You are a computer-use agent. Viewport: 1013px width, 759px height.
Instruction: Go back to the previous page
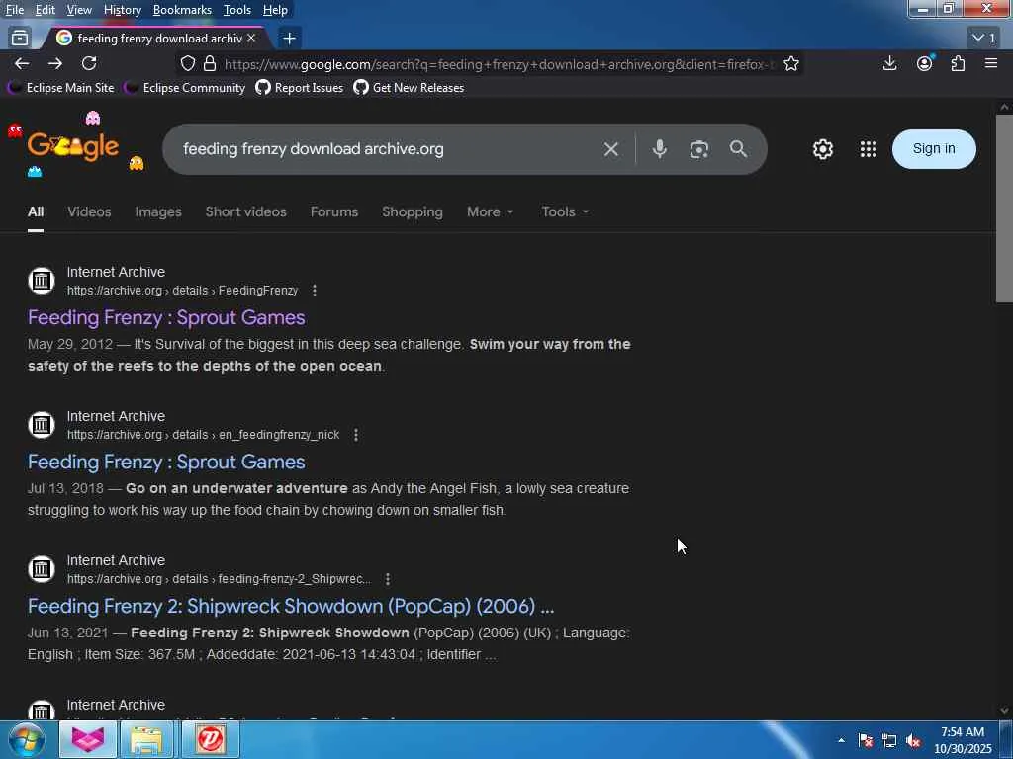coord(22,63)
